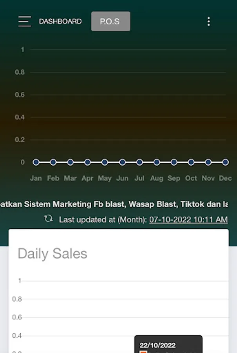Viewport: 237px width, 353px height.
Task: Tap the Mar data point on chart
Action: (70, 162)
